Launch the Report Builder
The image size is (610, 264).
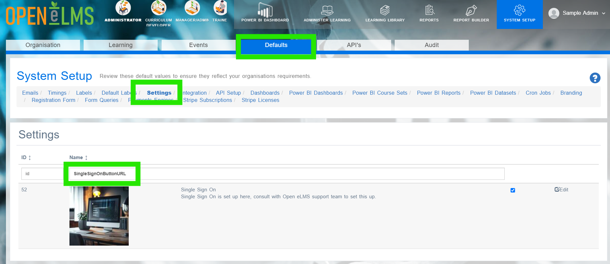tap(471, 13)
